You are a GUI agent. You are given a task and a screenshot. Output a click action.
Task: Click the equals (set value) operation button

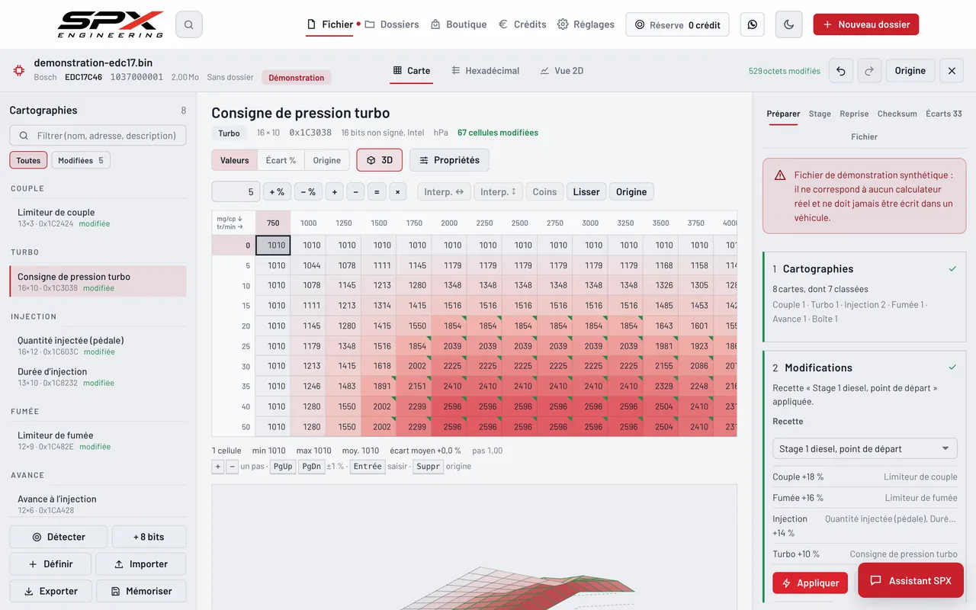coord(376,192)
